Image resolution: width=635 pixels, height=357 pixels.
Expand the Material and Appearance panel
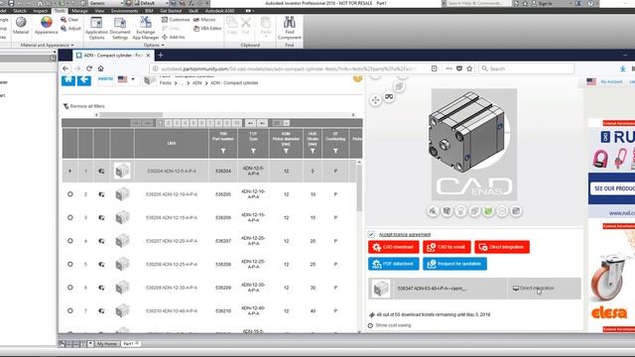(47, 45)
